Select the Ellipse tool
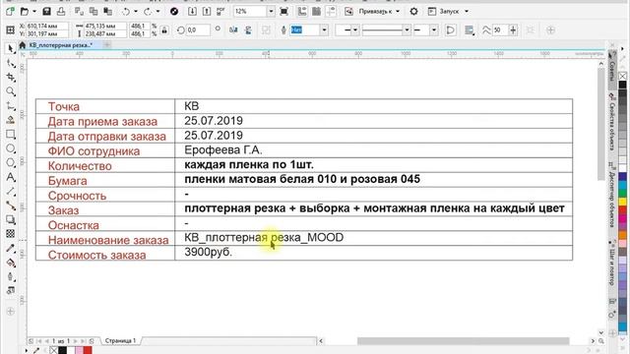The image size is (630, 354). 11,148
